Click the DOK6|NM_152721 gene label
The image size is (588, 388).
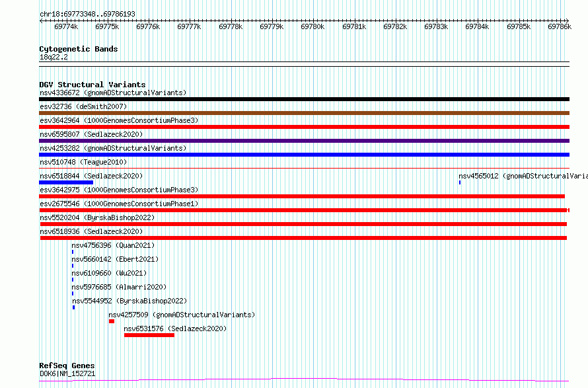click(x=67, y=373)
